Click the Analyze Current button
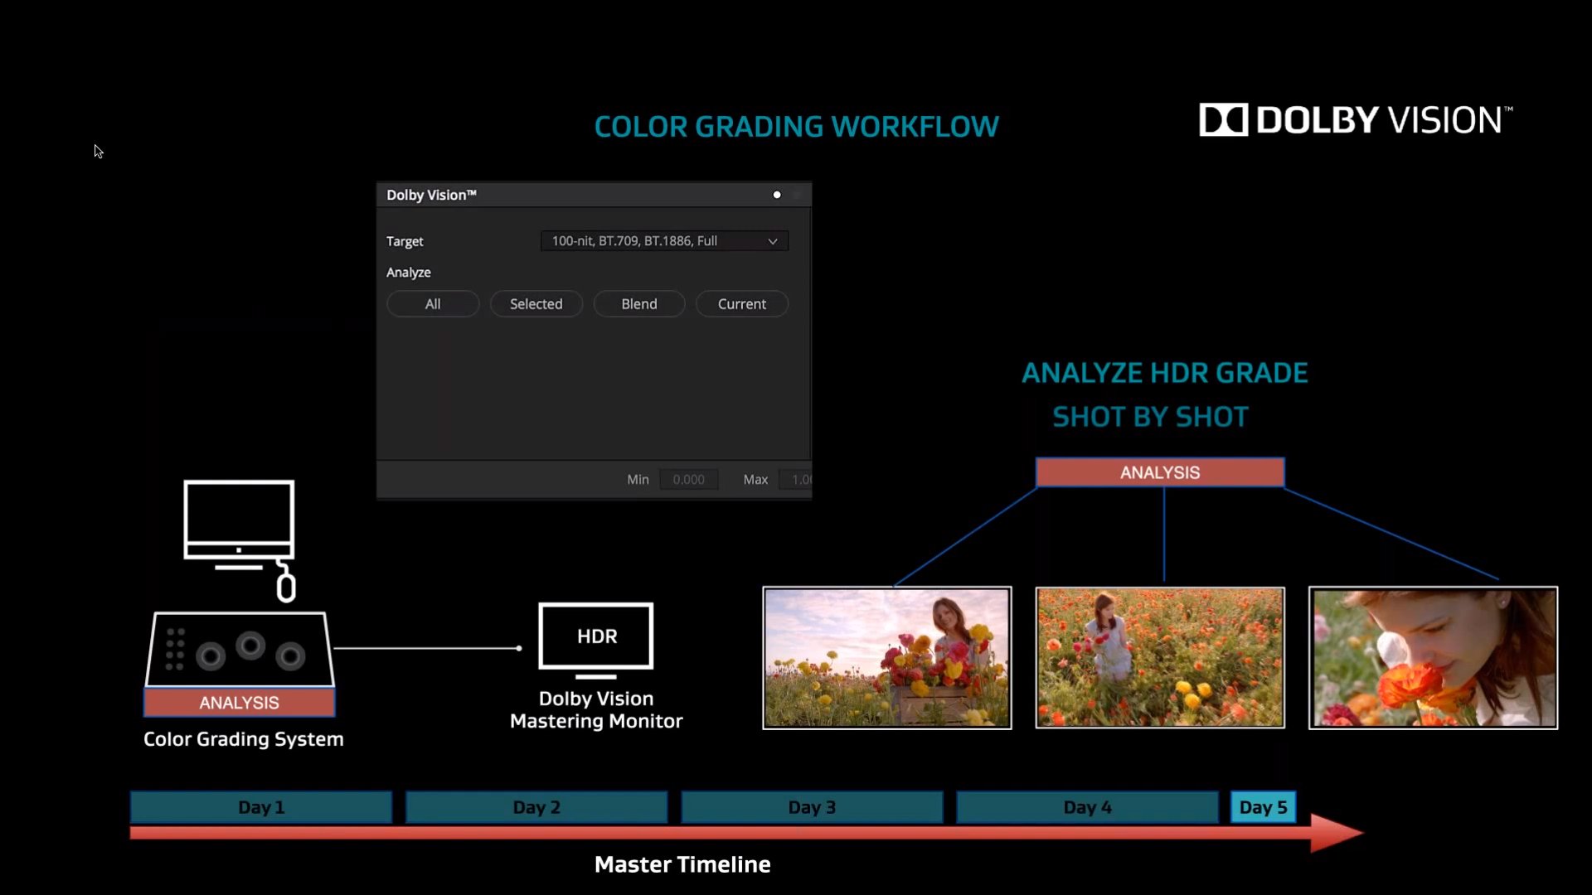The image size is (1592, 895). (742, 304)
